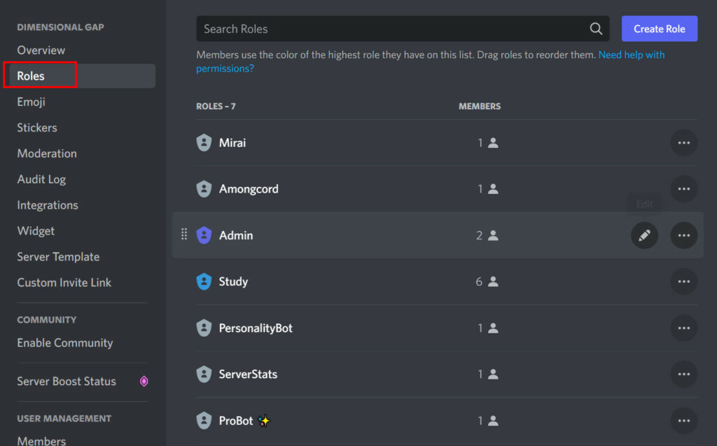This screenshot has height=446, width=717.
Task: Click the blue Study role shield icon
Action: pos(203,281)
